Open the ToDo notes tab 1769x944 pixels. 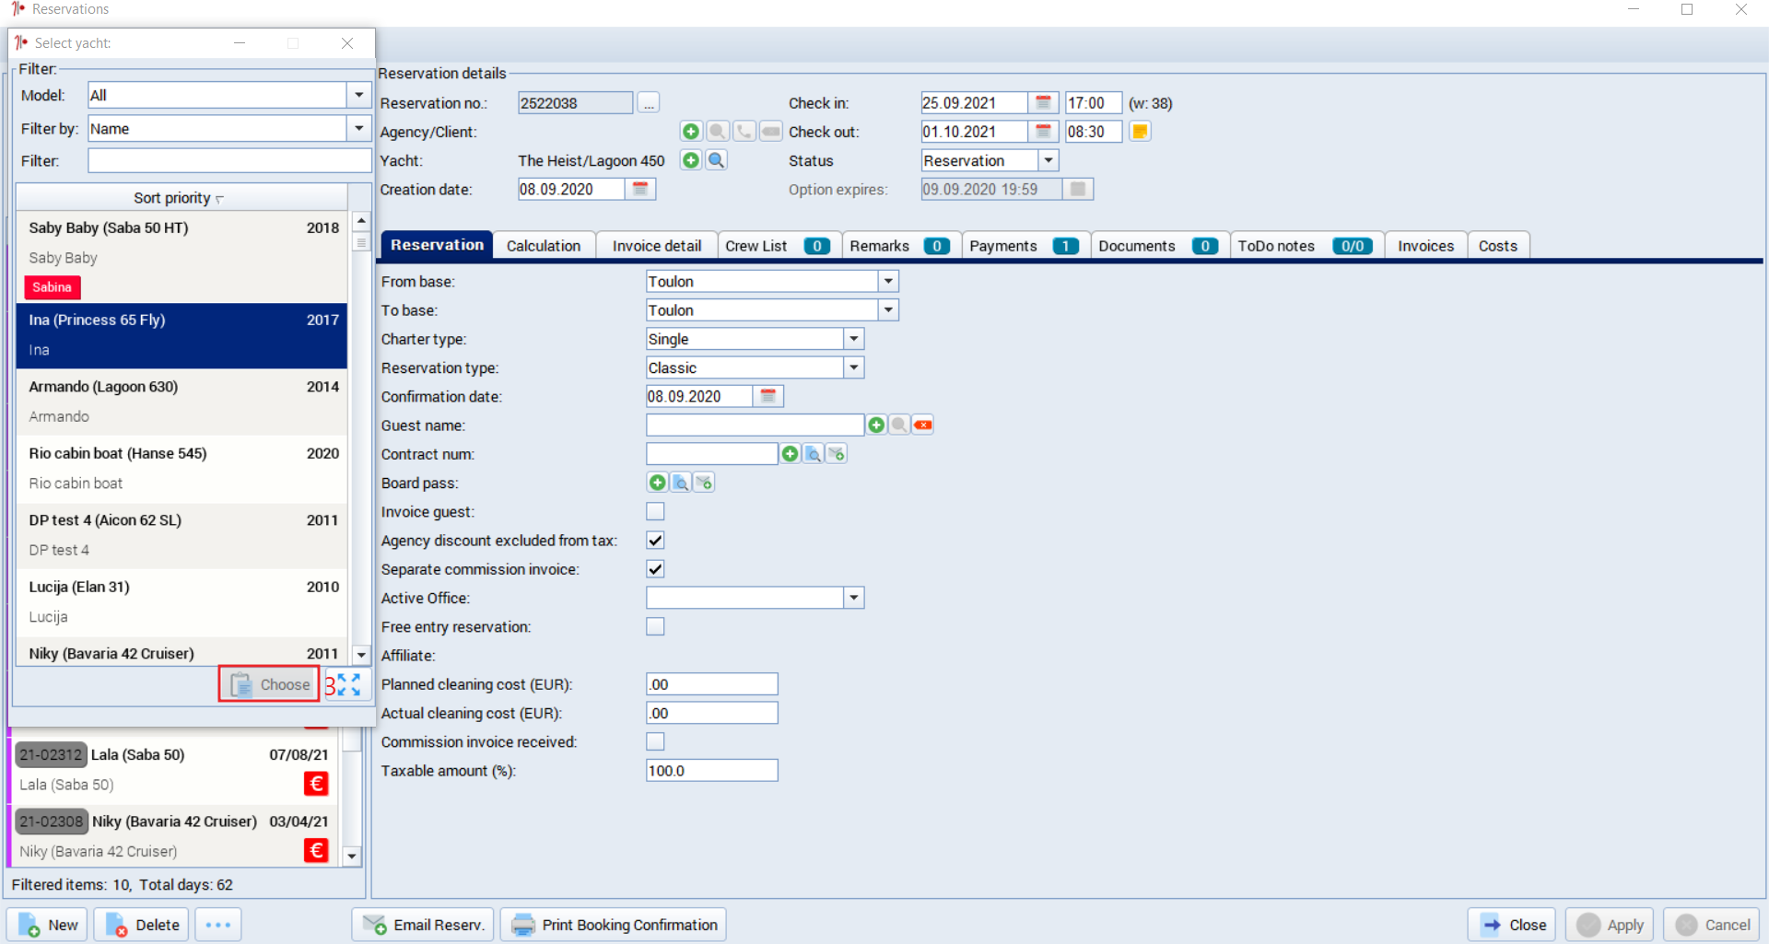tap(1306, 246)
